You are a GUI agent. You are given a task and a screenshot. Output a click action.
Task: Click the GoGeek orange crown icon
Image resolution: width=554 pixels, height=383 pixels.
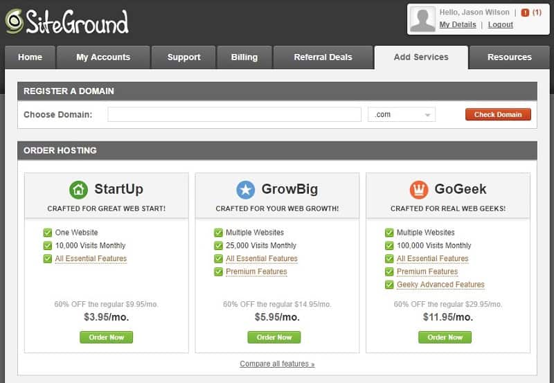click(x=419, y=190)
